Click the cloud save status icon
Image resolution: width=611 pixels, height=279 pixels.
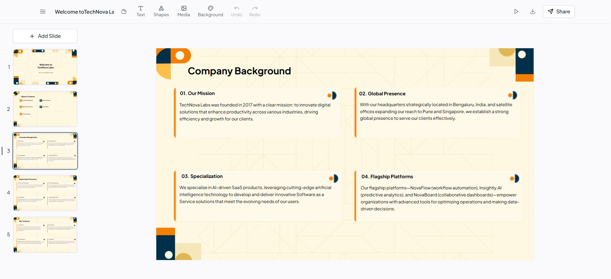(x=124, y=12)
